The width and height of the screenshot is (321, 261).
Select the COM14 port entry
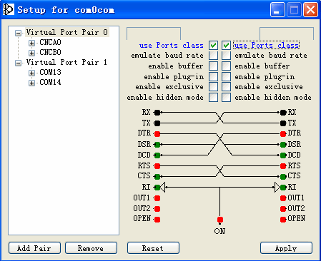tap(50, 82)
